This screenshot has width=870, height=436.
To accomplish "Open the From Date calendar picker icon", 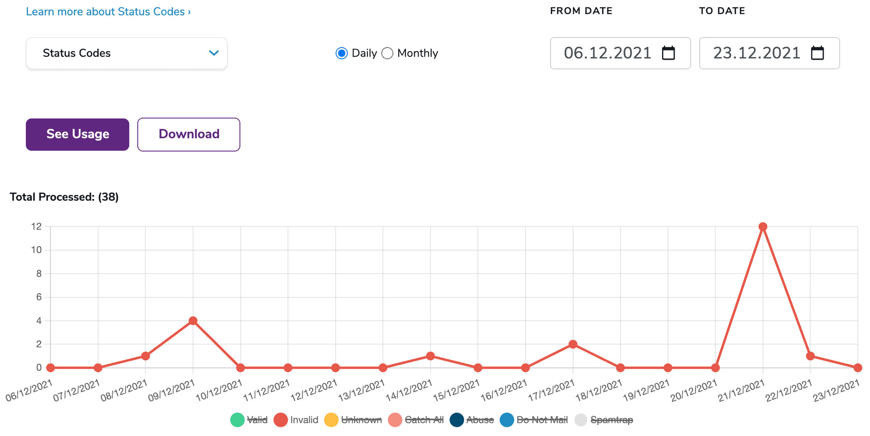I will pyautogui.click(x=668, y=53).
